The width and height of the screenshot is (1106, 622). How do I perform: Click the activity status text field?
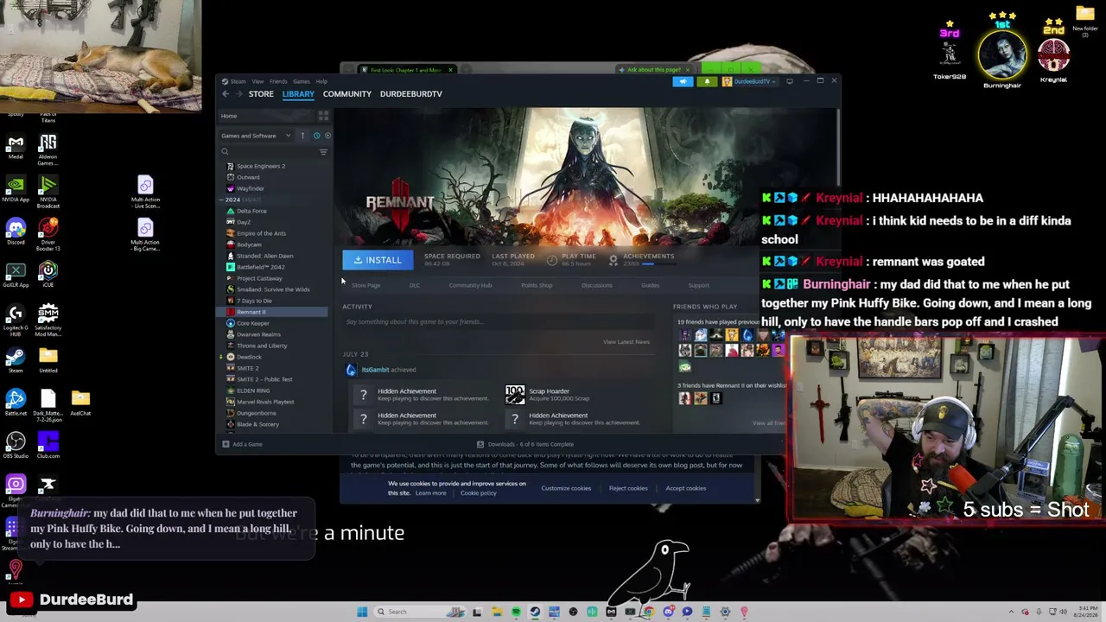[x=499, y=321]
